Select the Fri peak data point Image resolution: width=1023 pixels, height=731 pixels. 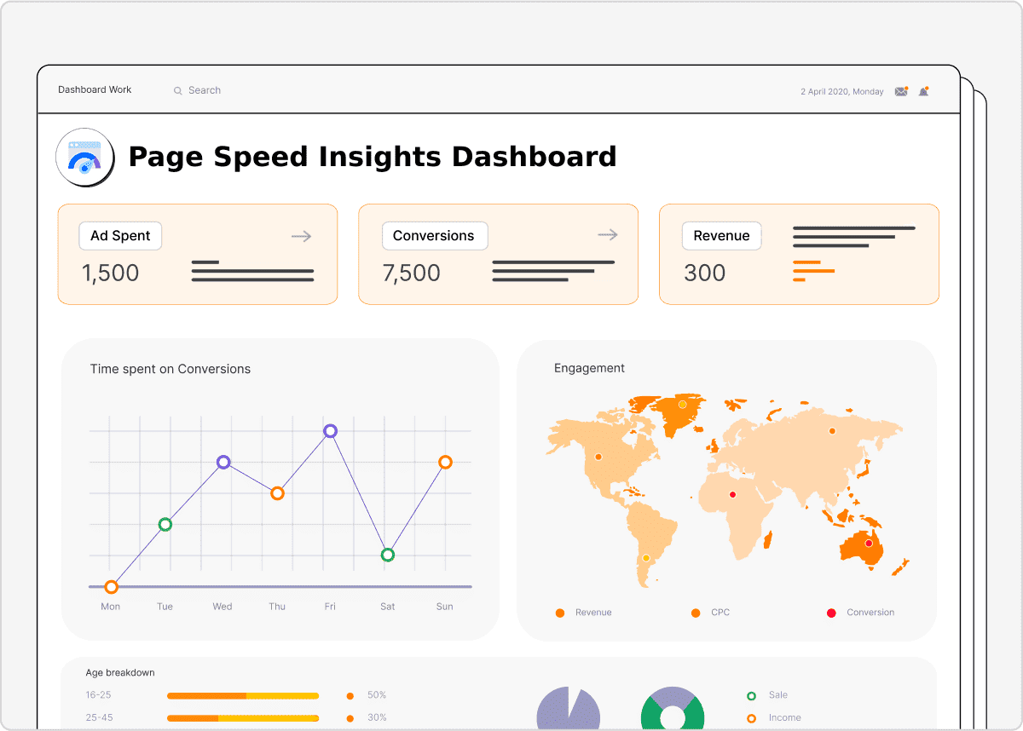tap(331, 431)
